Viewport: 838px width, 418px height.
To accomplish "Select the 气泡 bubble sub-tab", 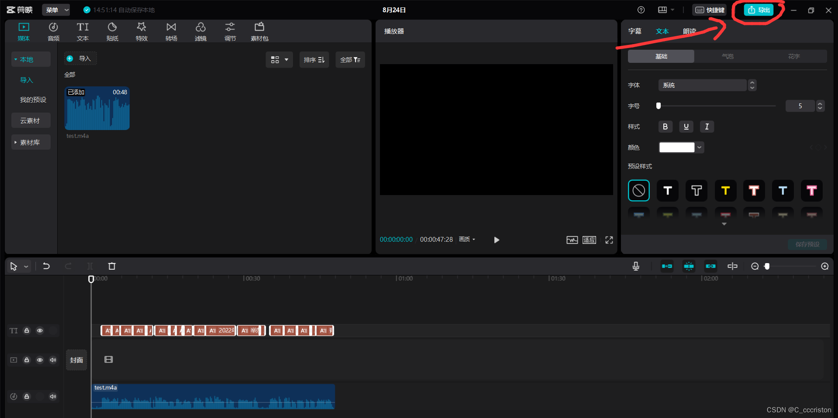I will pos(728,56).
